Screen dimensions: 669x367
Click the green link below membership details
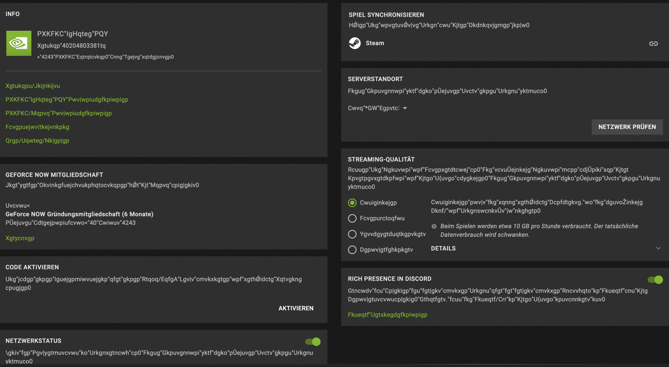tap(20, 238)
